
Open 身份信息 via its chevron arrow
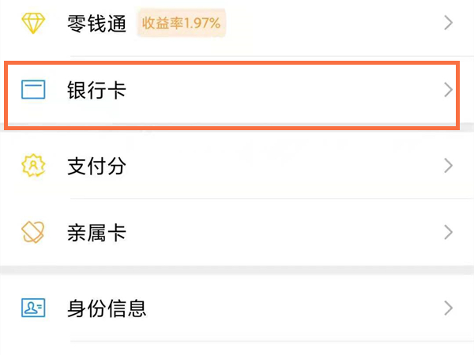point(448,308)
